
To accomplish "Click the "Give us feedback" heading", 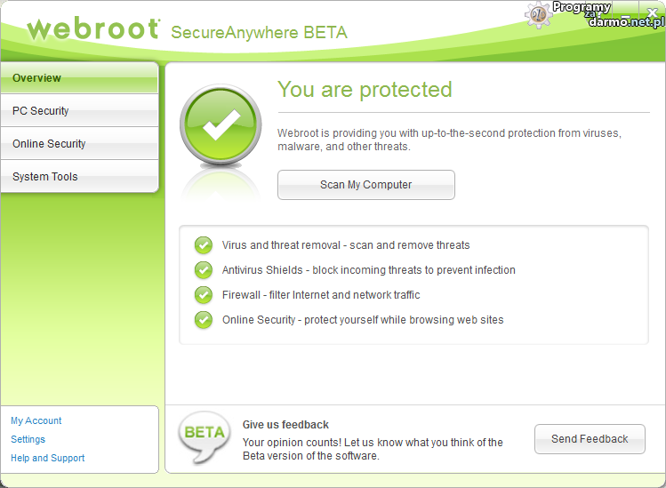I will (x=285, y=425).
